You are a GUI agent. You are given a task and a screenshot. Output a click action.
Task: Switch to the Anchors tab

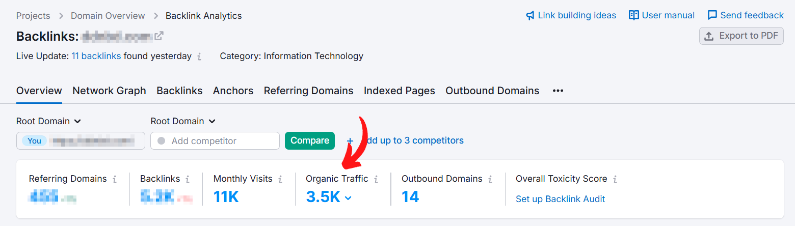(233, 91)
